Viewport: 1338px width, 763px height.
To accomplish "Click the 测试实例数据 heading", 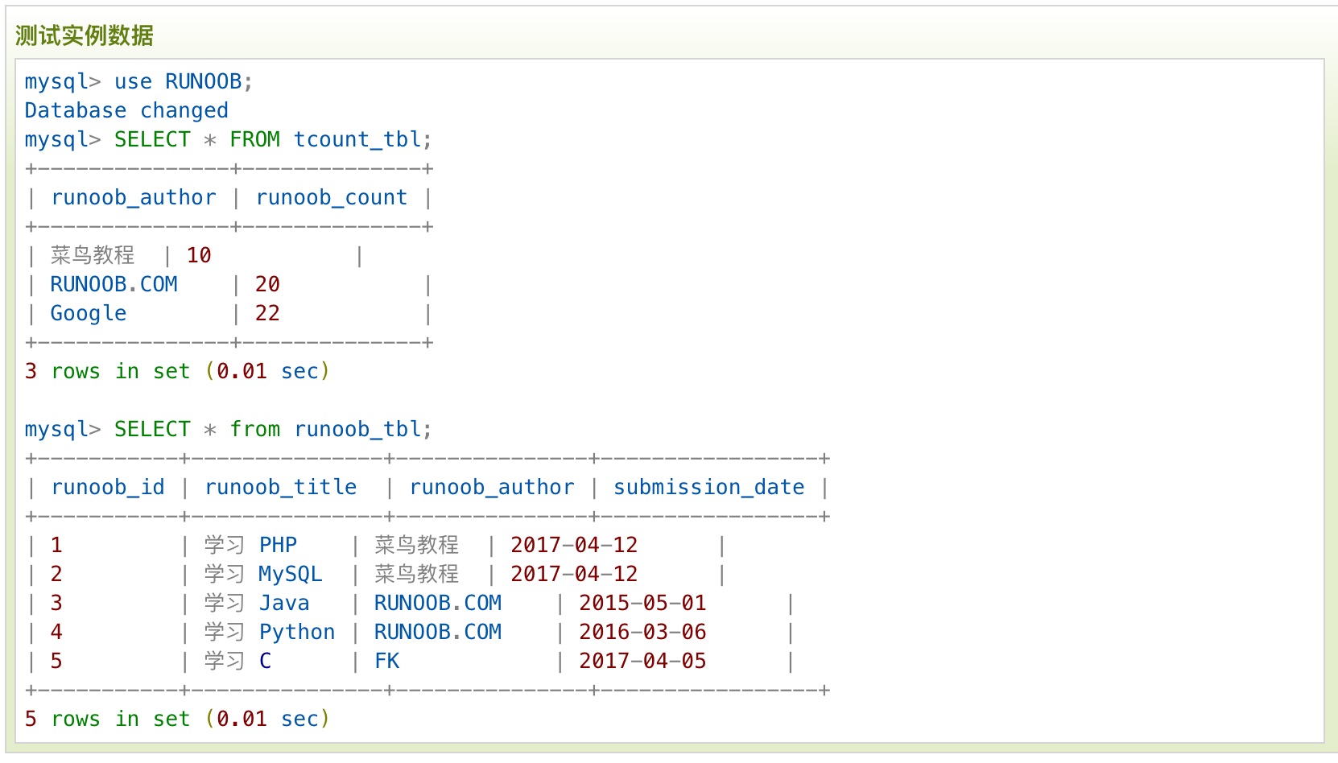I will (x=85, y=35).
